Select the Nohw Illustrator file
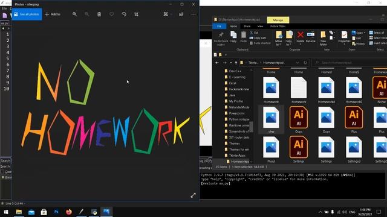The image size is (387, 217). 380,90
